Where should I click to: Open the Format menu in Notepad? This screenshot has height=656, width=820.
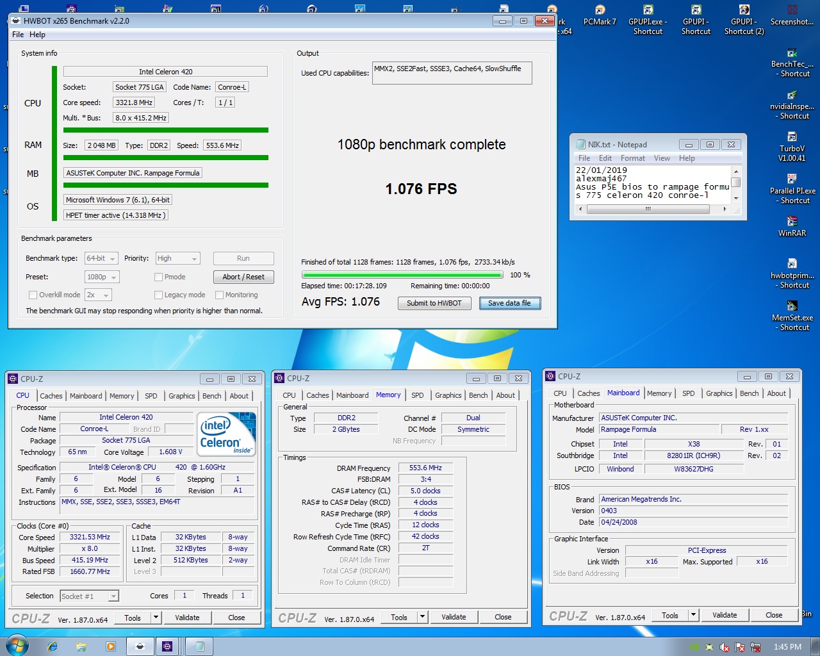coord(632,158)
